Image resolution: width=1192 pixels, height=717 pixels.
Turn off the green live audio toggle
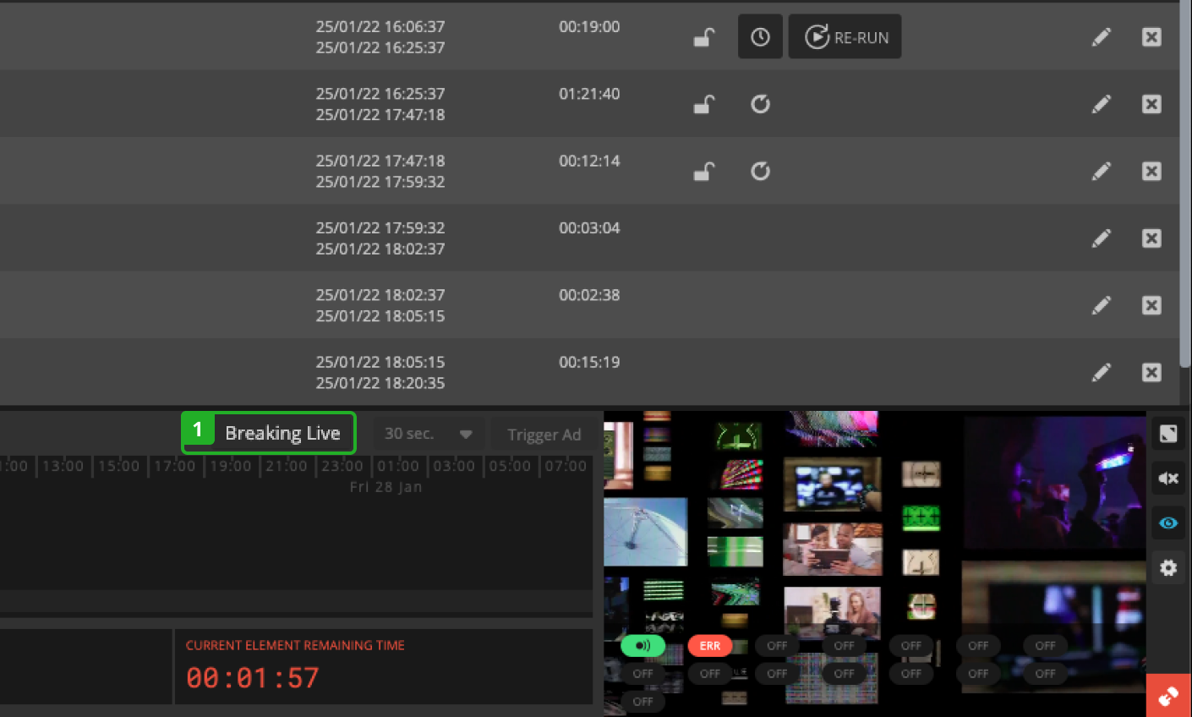point(642,645)
